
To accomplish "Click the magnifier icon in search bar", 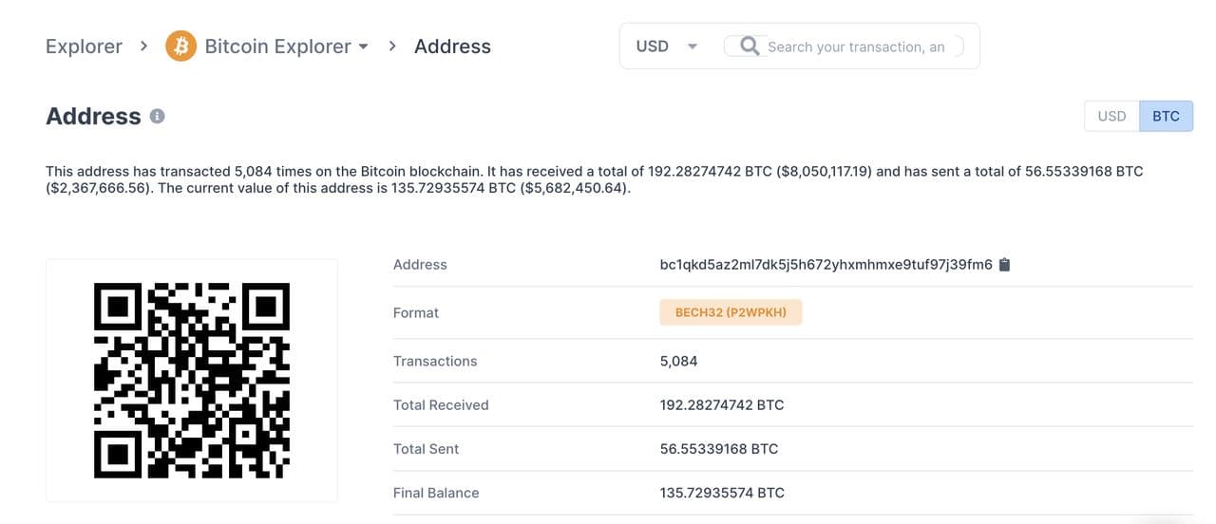I will tap(750, 46).
